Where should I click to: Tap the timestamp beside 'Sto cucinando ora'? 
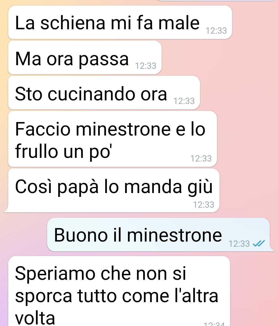(x=184, y=101)
